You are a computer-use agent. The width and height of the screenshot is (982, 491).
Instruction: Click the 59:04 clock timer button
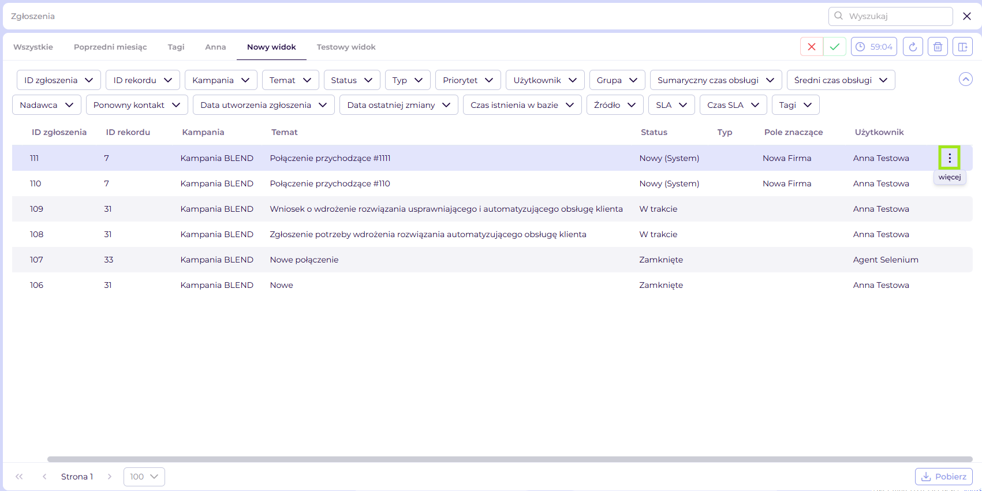point(873,47)
